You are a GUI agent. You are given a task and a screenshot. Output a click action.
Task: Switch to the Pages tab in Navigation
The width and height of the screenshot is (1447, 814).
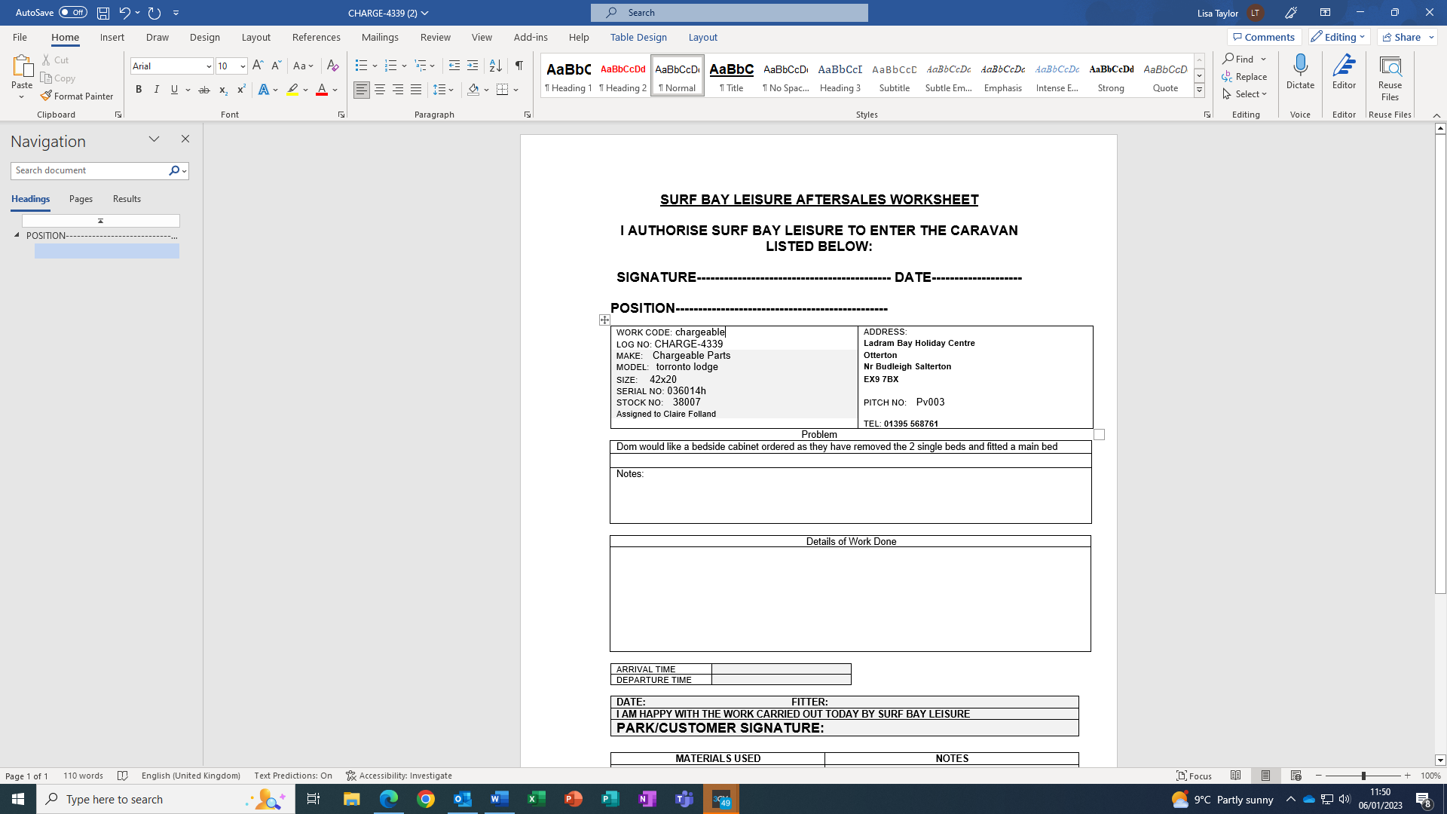tap(81, 199)
